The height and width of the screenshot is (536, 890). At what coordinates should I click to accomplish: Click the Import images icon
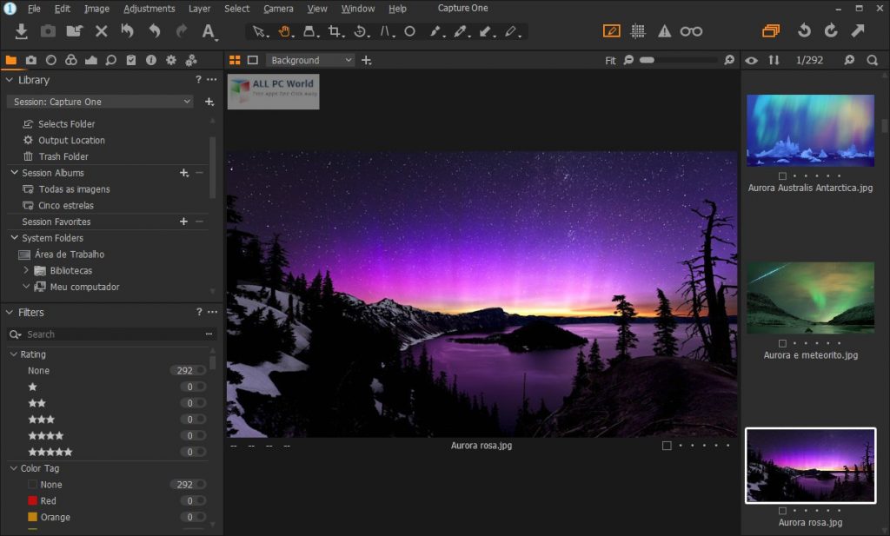pyautogui.click(x=22, y=31)
